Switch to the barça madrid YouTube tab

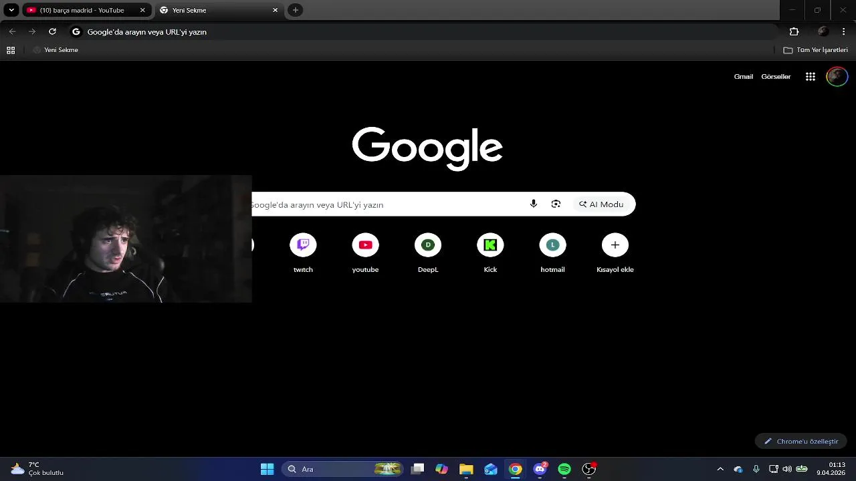click(x=81, y=10)
